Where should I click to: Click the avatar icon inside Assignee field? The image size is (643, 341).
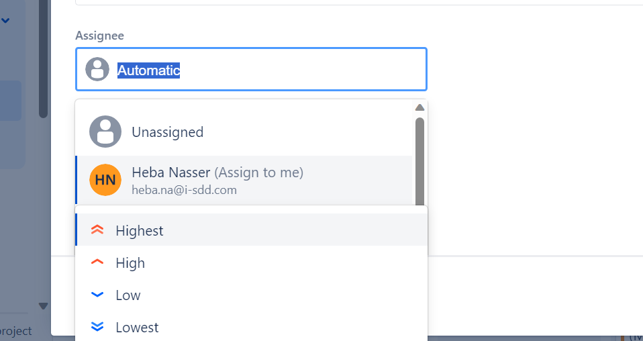click(97, 69)
